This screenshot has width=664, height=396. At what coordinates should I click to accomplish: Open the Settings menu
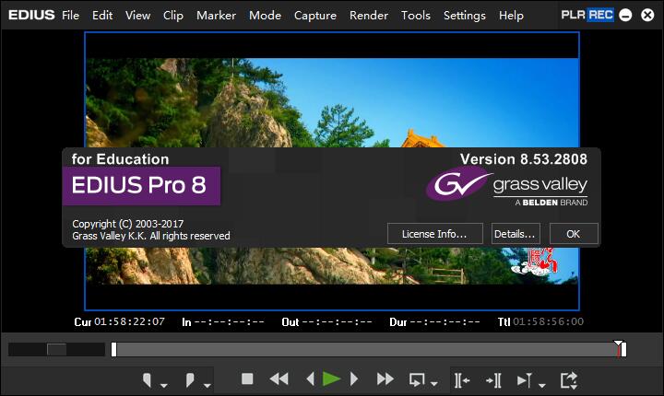click(x=464, y=16)
